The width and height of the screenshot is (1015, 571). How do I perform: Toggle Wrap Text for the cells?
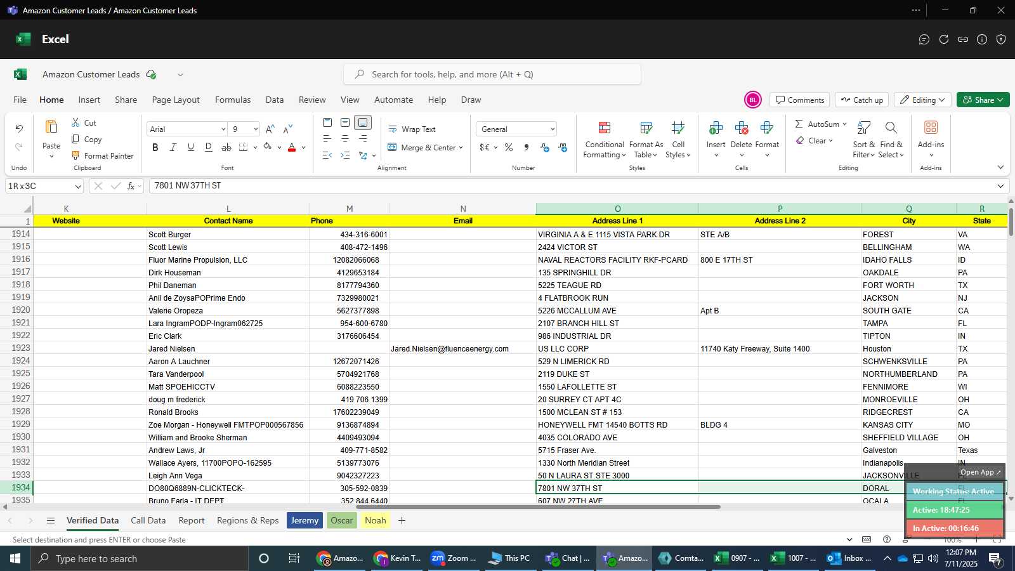tap(412, 129)
